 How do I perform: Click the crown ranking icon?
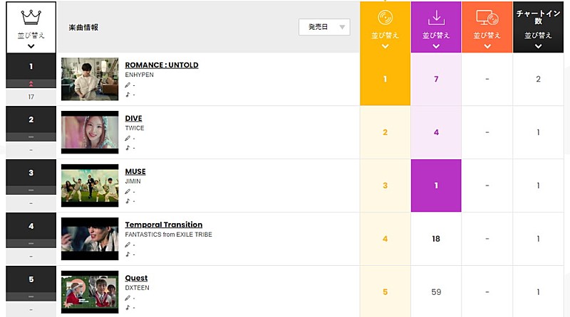pos(31,17)
